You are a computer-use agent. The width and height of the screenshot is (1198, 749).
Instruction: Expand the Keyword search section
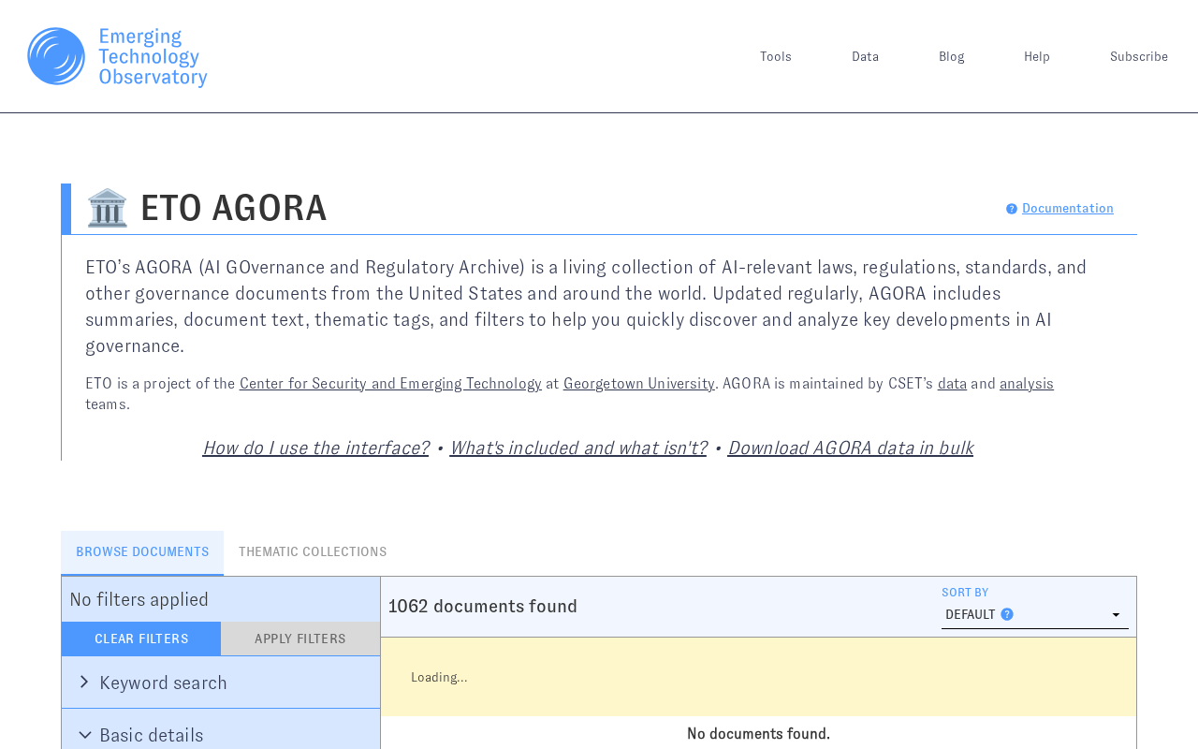pyautogui.click(x=221, y=683)
